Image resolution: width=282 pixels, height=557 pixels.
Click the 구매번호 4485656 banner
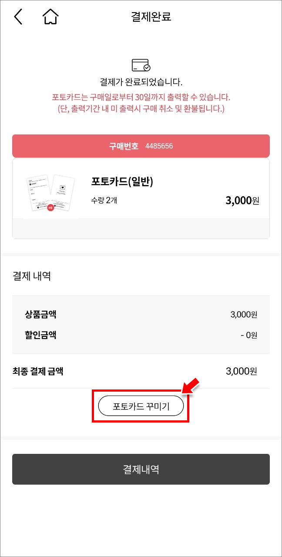click(x=141, y=146)
